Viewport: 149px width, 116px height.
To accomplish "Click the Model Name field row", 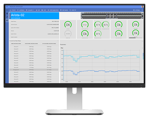I will coord(35,22).
